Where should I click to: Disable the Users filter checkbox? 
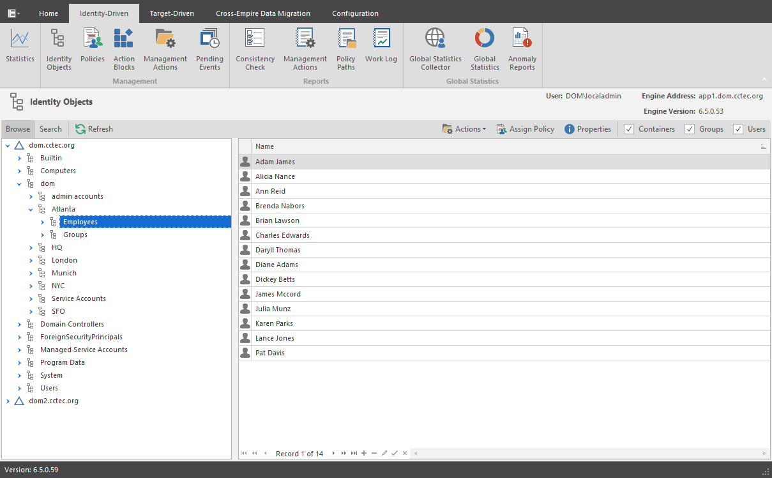[x=738, y=129]
